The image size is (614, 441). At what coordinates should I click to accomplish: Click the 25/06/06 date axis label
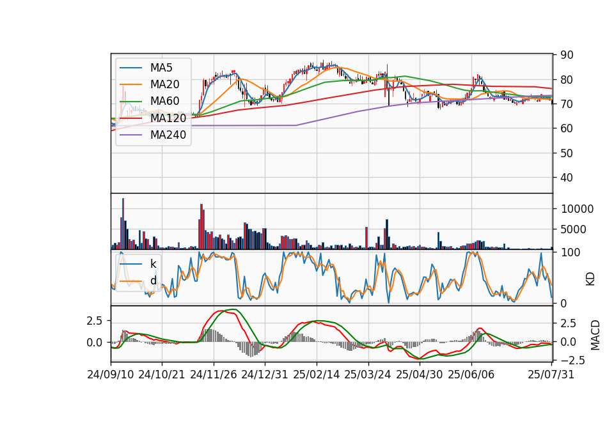click(x=471, y=375)
